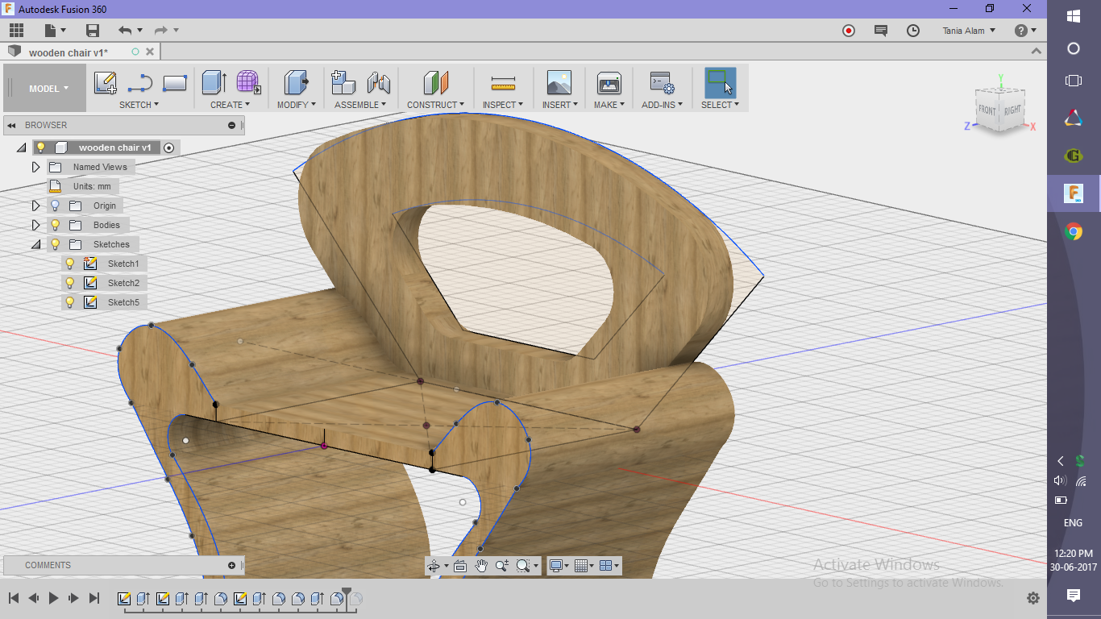Toggle Origin folder visibility bulb

(x=55, y=206)
